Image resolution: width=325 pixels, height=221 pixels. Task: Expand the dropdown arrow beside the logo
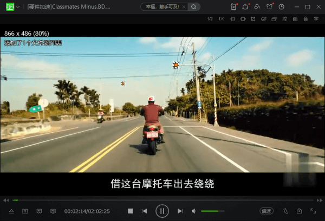pyautogui.click(x=18, y=7)
